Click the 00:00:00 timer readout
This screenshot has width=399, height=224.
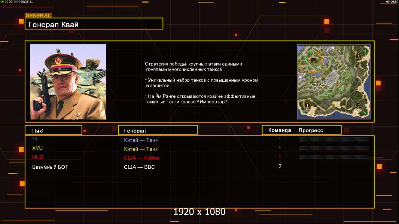point(392,1)
